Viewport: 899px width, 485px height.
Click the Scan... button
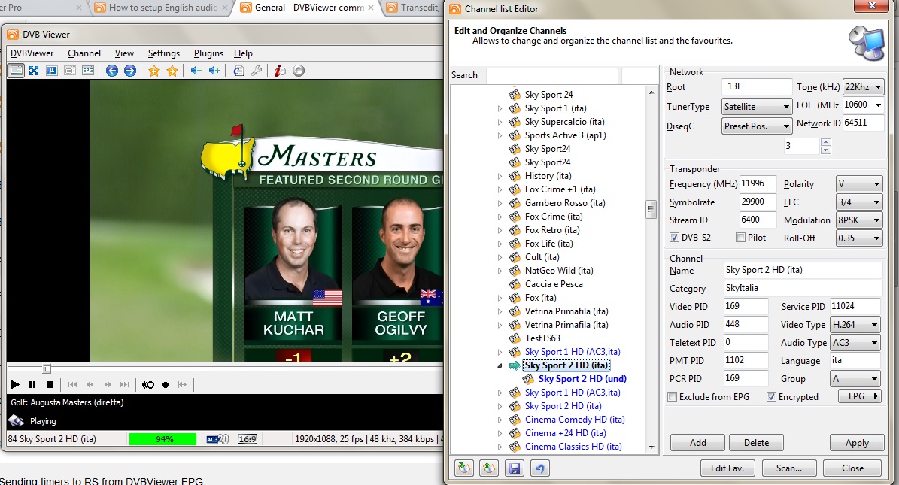tap(788, 468)
